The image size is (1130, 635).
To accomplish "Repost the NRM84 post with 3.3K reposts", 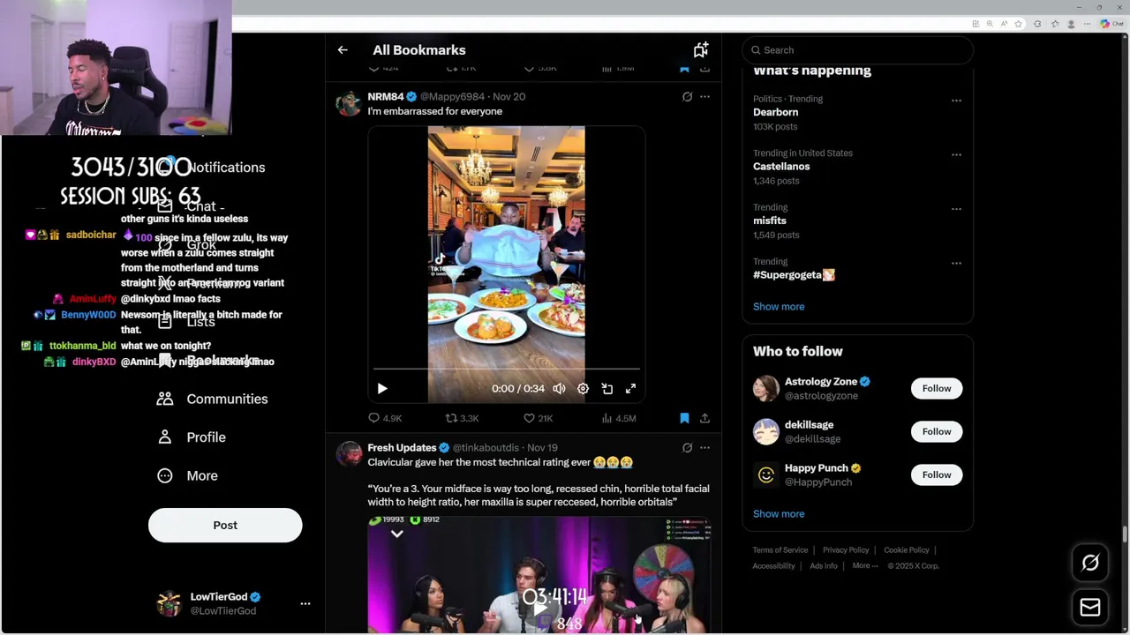I will [x=462, y=418].
